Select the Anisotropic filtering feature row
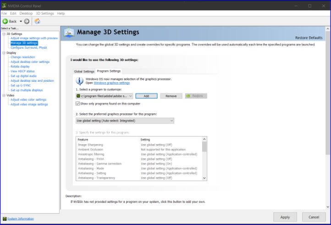This screenshot has width=331, height=225. pos(139,154)
